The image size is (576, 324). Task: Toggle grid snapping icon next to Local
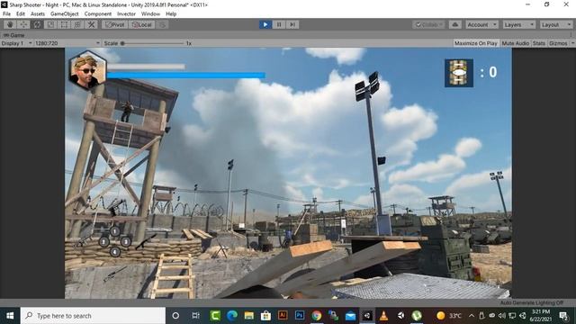pyautogui.click(x=162, y=24)
